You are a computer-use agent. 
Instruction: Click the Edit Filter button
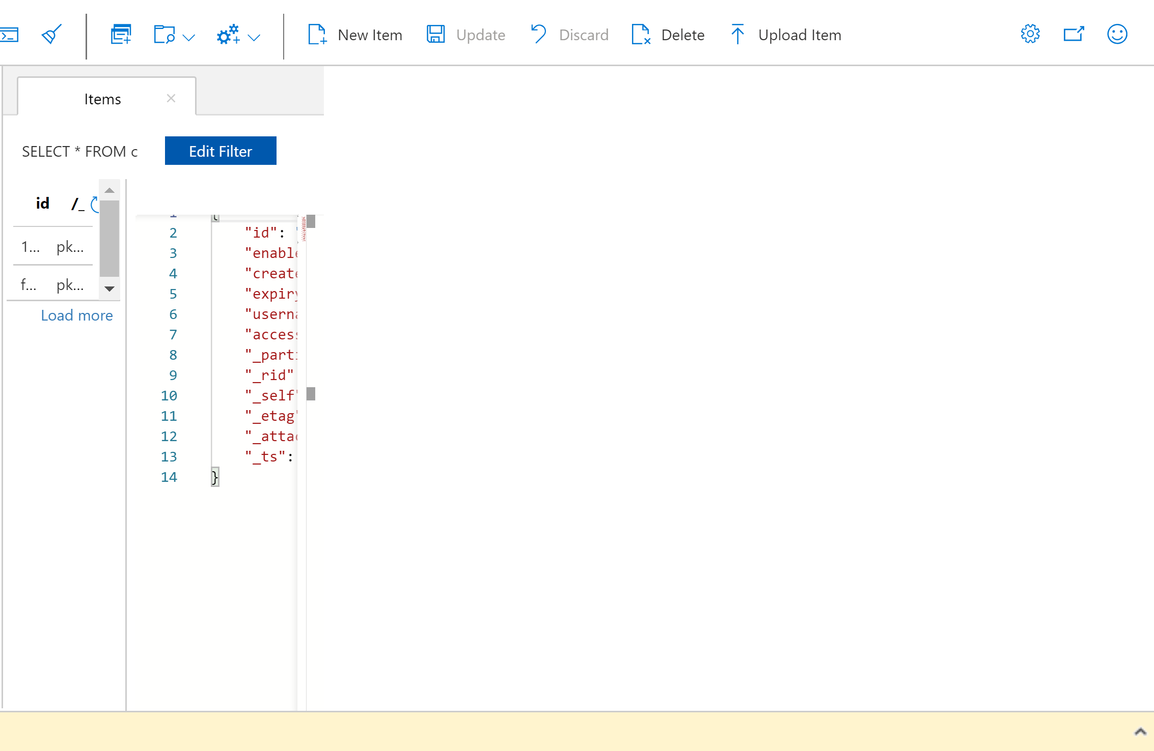[x=221, y=151]
